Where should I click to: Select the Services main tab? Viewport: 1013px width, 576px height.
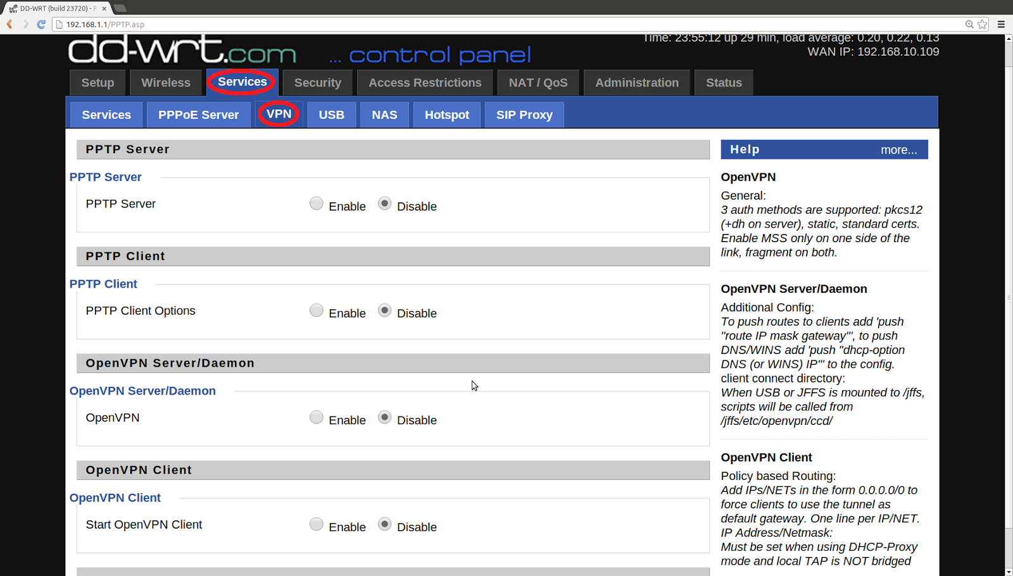(242, 82)
